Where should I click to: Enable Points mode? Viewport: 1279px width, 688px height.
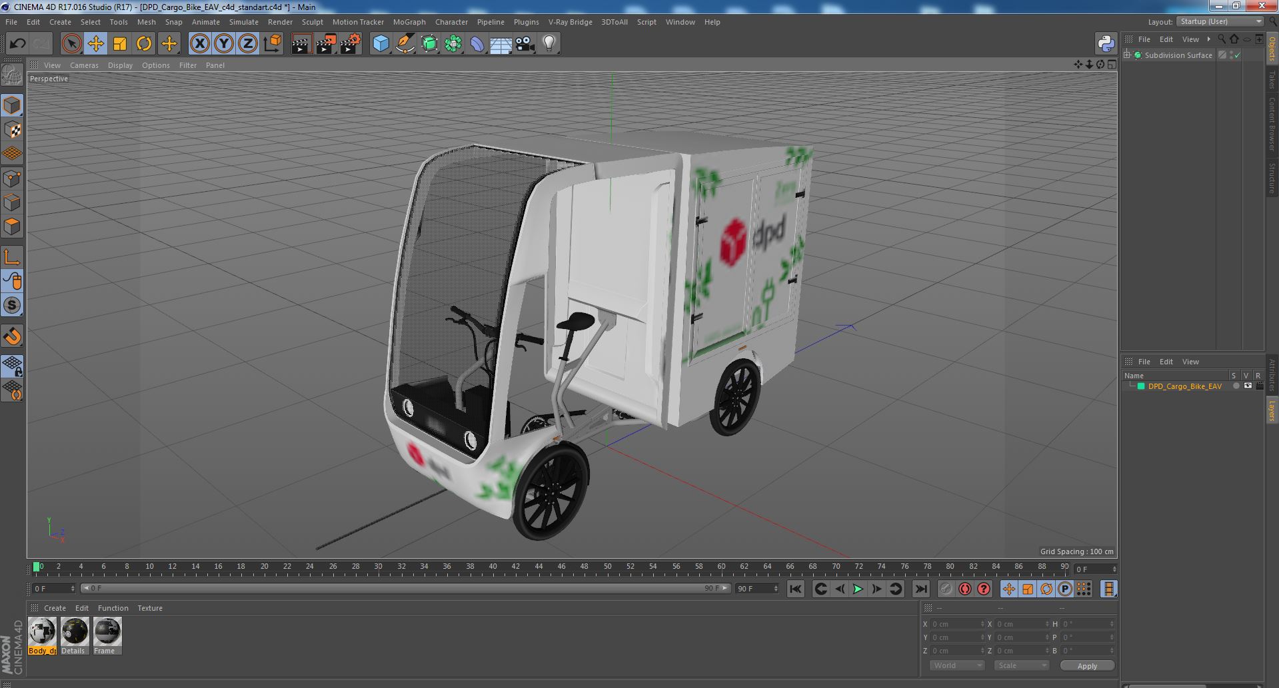click(x=12, y=178)
